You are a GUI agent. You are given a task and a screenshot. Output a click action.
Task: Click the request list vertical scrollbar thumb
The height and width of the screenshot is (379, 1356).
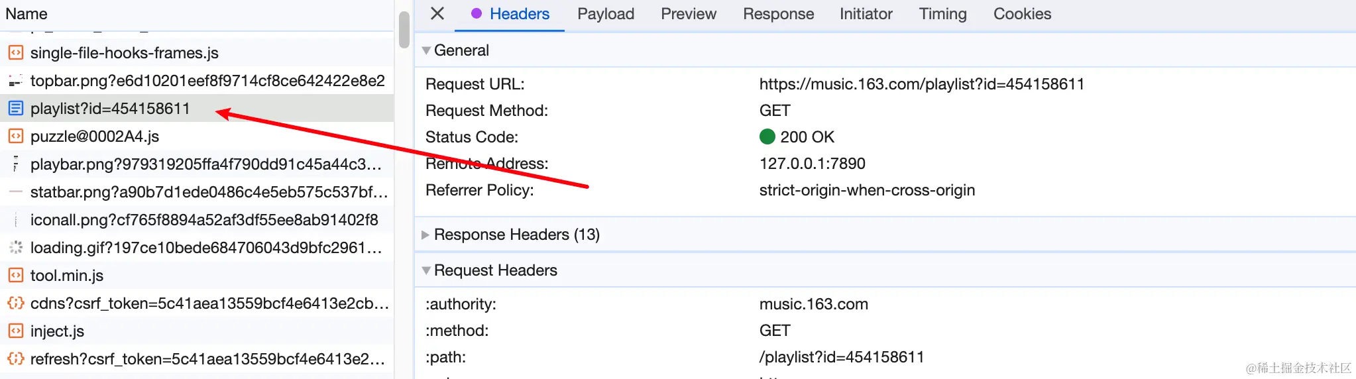click(404, 30)
